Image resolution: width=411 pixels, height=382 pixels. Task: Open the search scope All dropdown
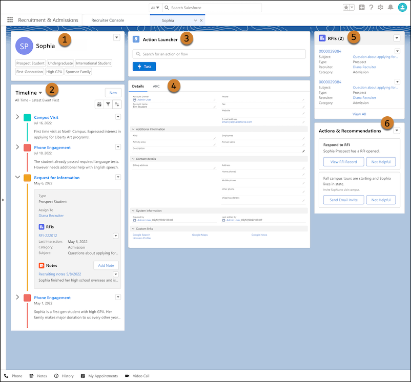pos(155,7)
